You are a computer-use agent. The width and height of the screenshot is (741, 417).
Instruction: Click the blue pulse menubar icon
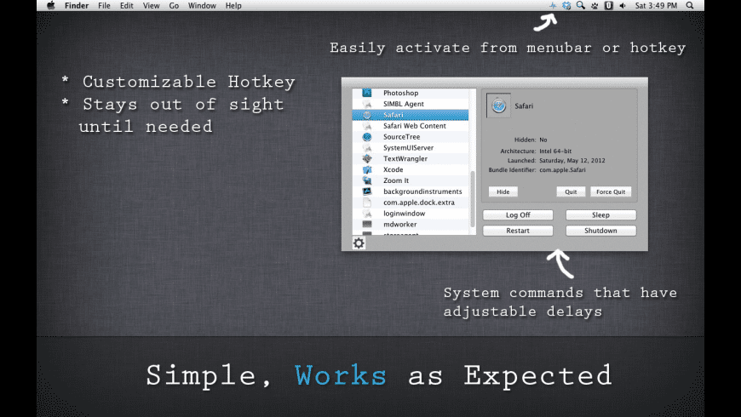pyautogui.click(x=553, y=6)
